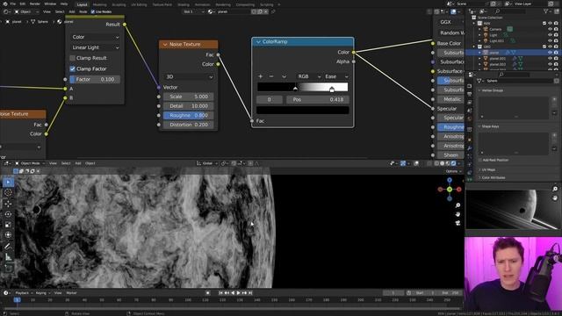The width and height of the screenshot is (562, 316).
Task: Open the Object Mode dropdown in viewport
Action: pyautogui.click(x=30, y=163)
